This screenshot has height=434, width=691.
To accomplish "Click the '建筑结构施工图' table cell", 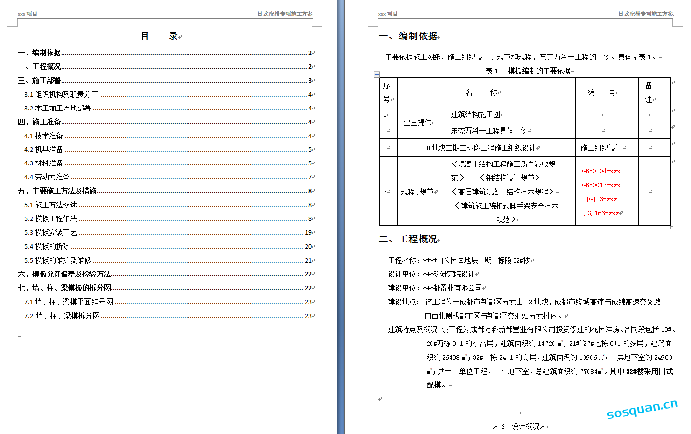I will pos(475,114).
